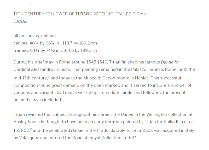Click the italic artwork title 'DANAË' heading

click(20, 21)
